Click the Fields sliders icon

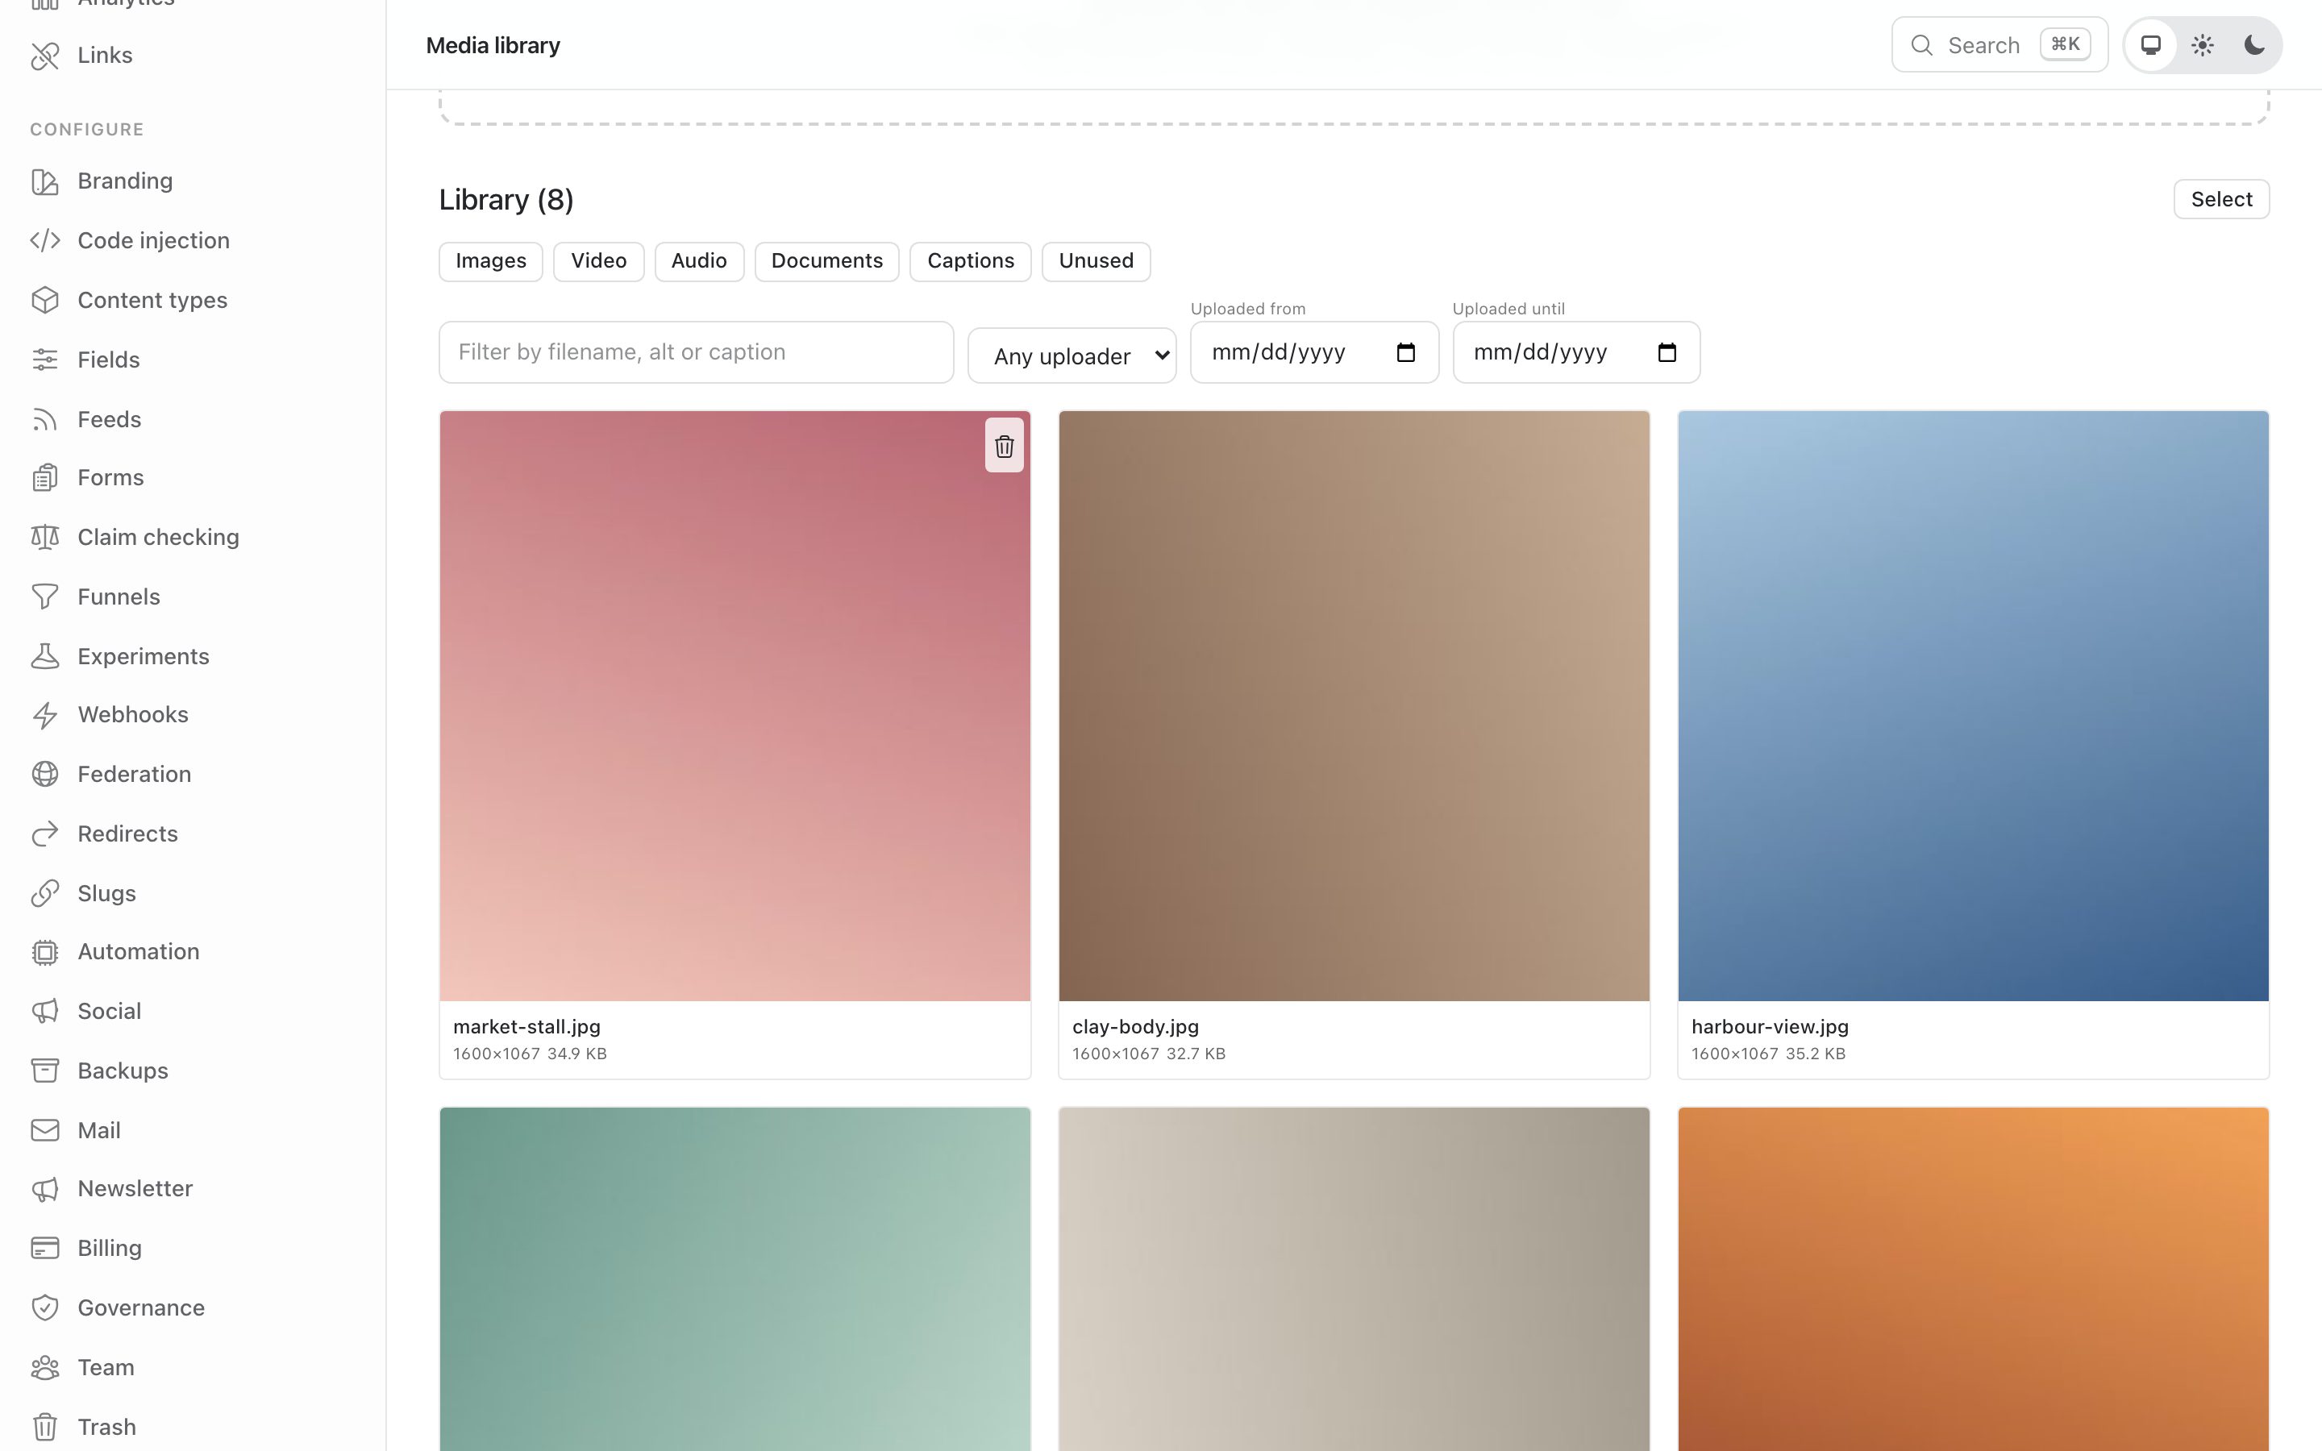coord(45,360)
